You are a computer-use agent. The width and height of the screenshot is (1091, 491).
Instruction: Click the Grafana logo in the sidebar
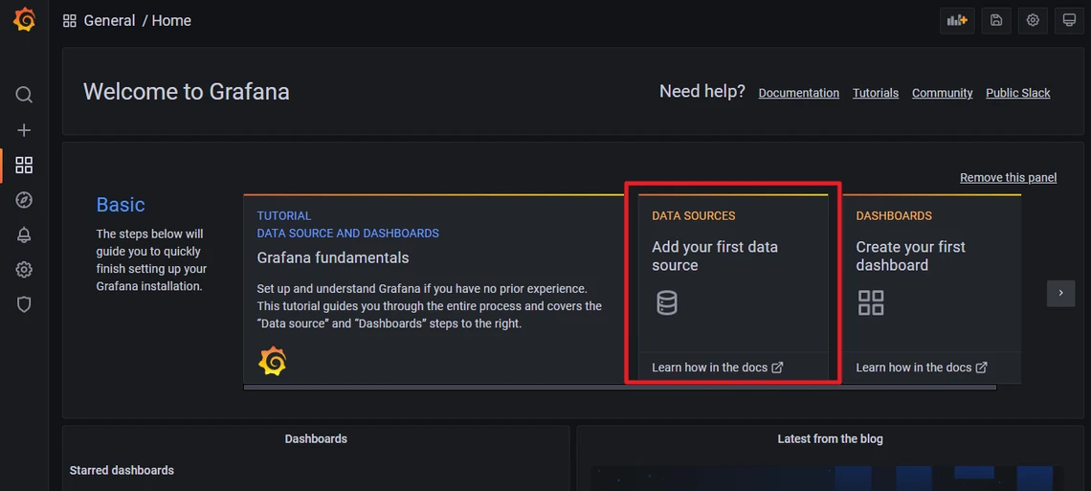(x=24, y=20)
